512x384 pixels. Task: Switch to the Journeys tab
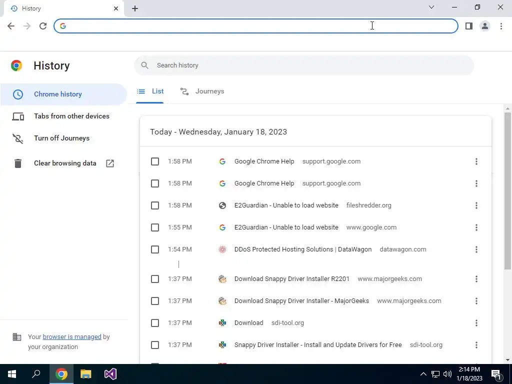202,91
